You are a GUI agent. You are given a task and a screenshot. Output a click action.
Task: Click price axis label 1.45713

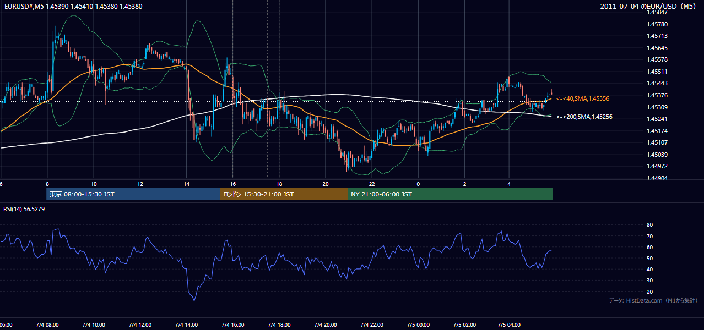[x=657, y=36]
